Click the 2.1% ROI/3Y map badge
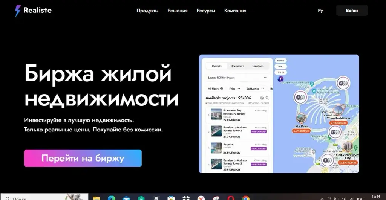This screenshot has height=200, width=386. coord(339,123)
